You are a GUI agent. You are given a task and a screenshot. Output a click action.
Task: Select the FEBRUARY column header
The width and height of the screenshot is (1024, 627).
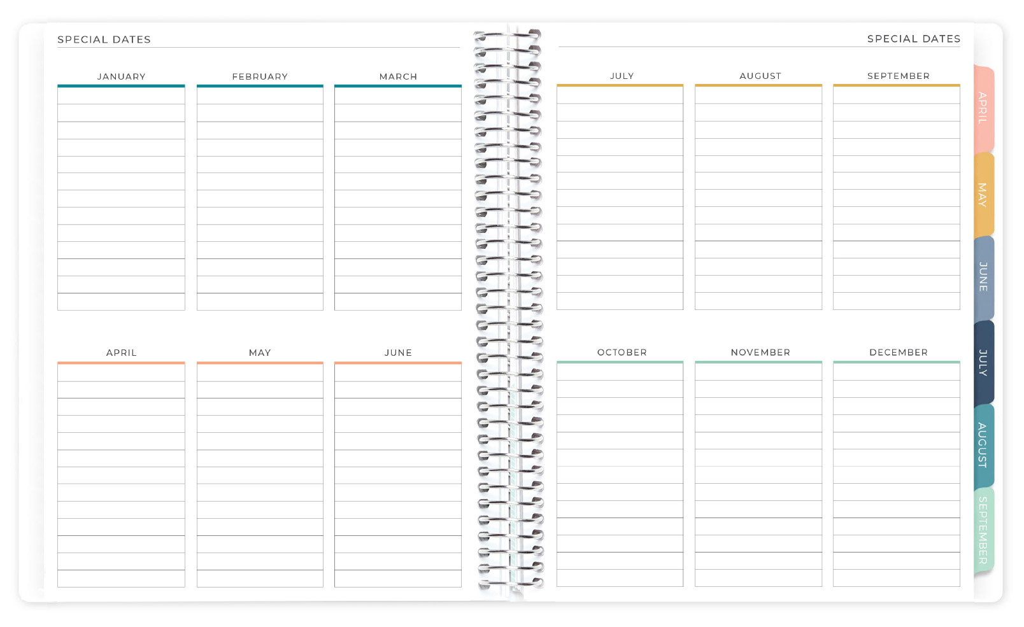(259, 76)
